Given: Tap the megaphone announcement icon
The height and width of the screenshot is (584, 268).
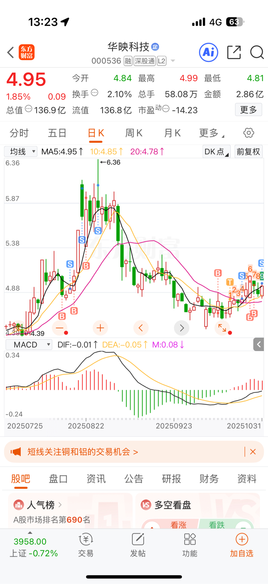Looking at the screenshot, I should (x=16, y=452).
